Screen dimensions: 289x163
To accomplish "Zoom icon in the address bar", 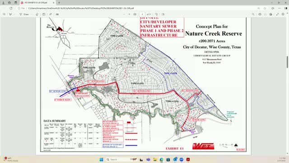I will point(259,8).
